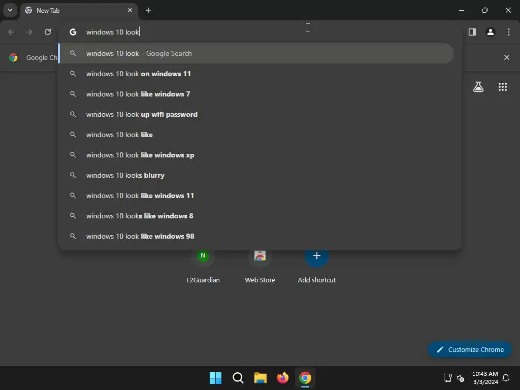The height and width of the screenshot is (390, 520).
Task: Click the muted volume tray icon
Action: [460, 378]
